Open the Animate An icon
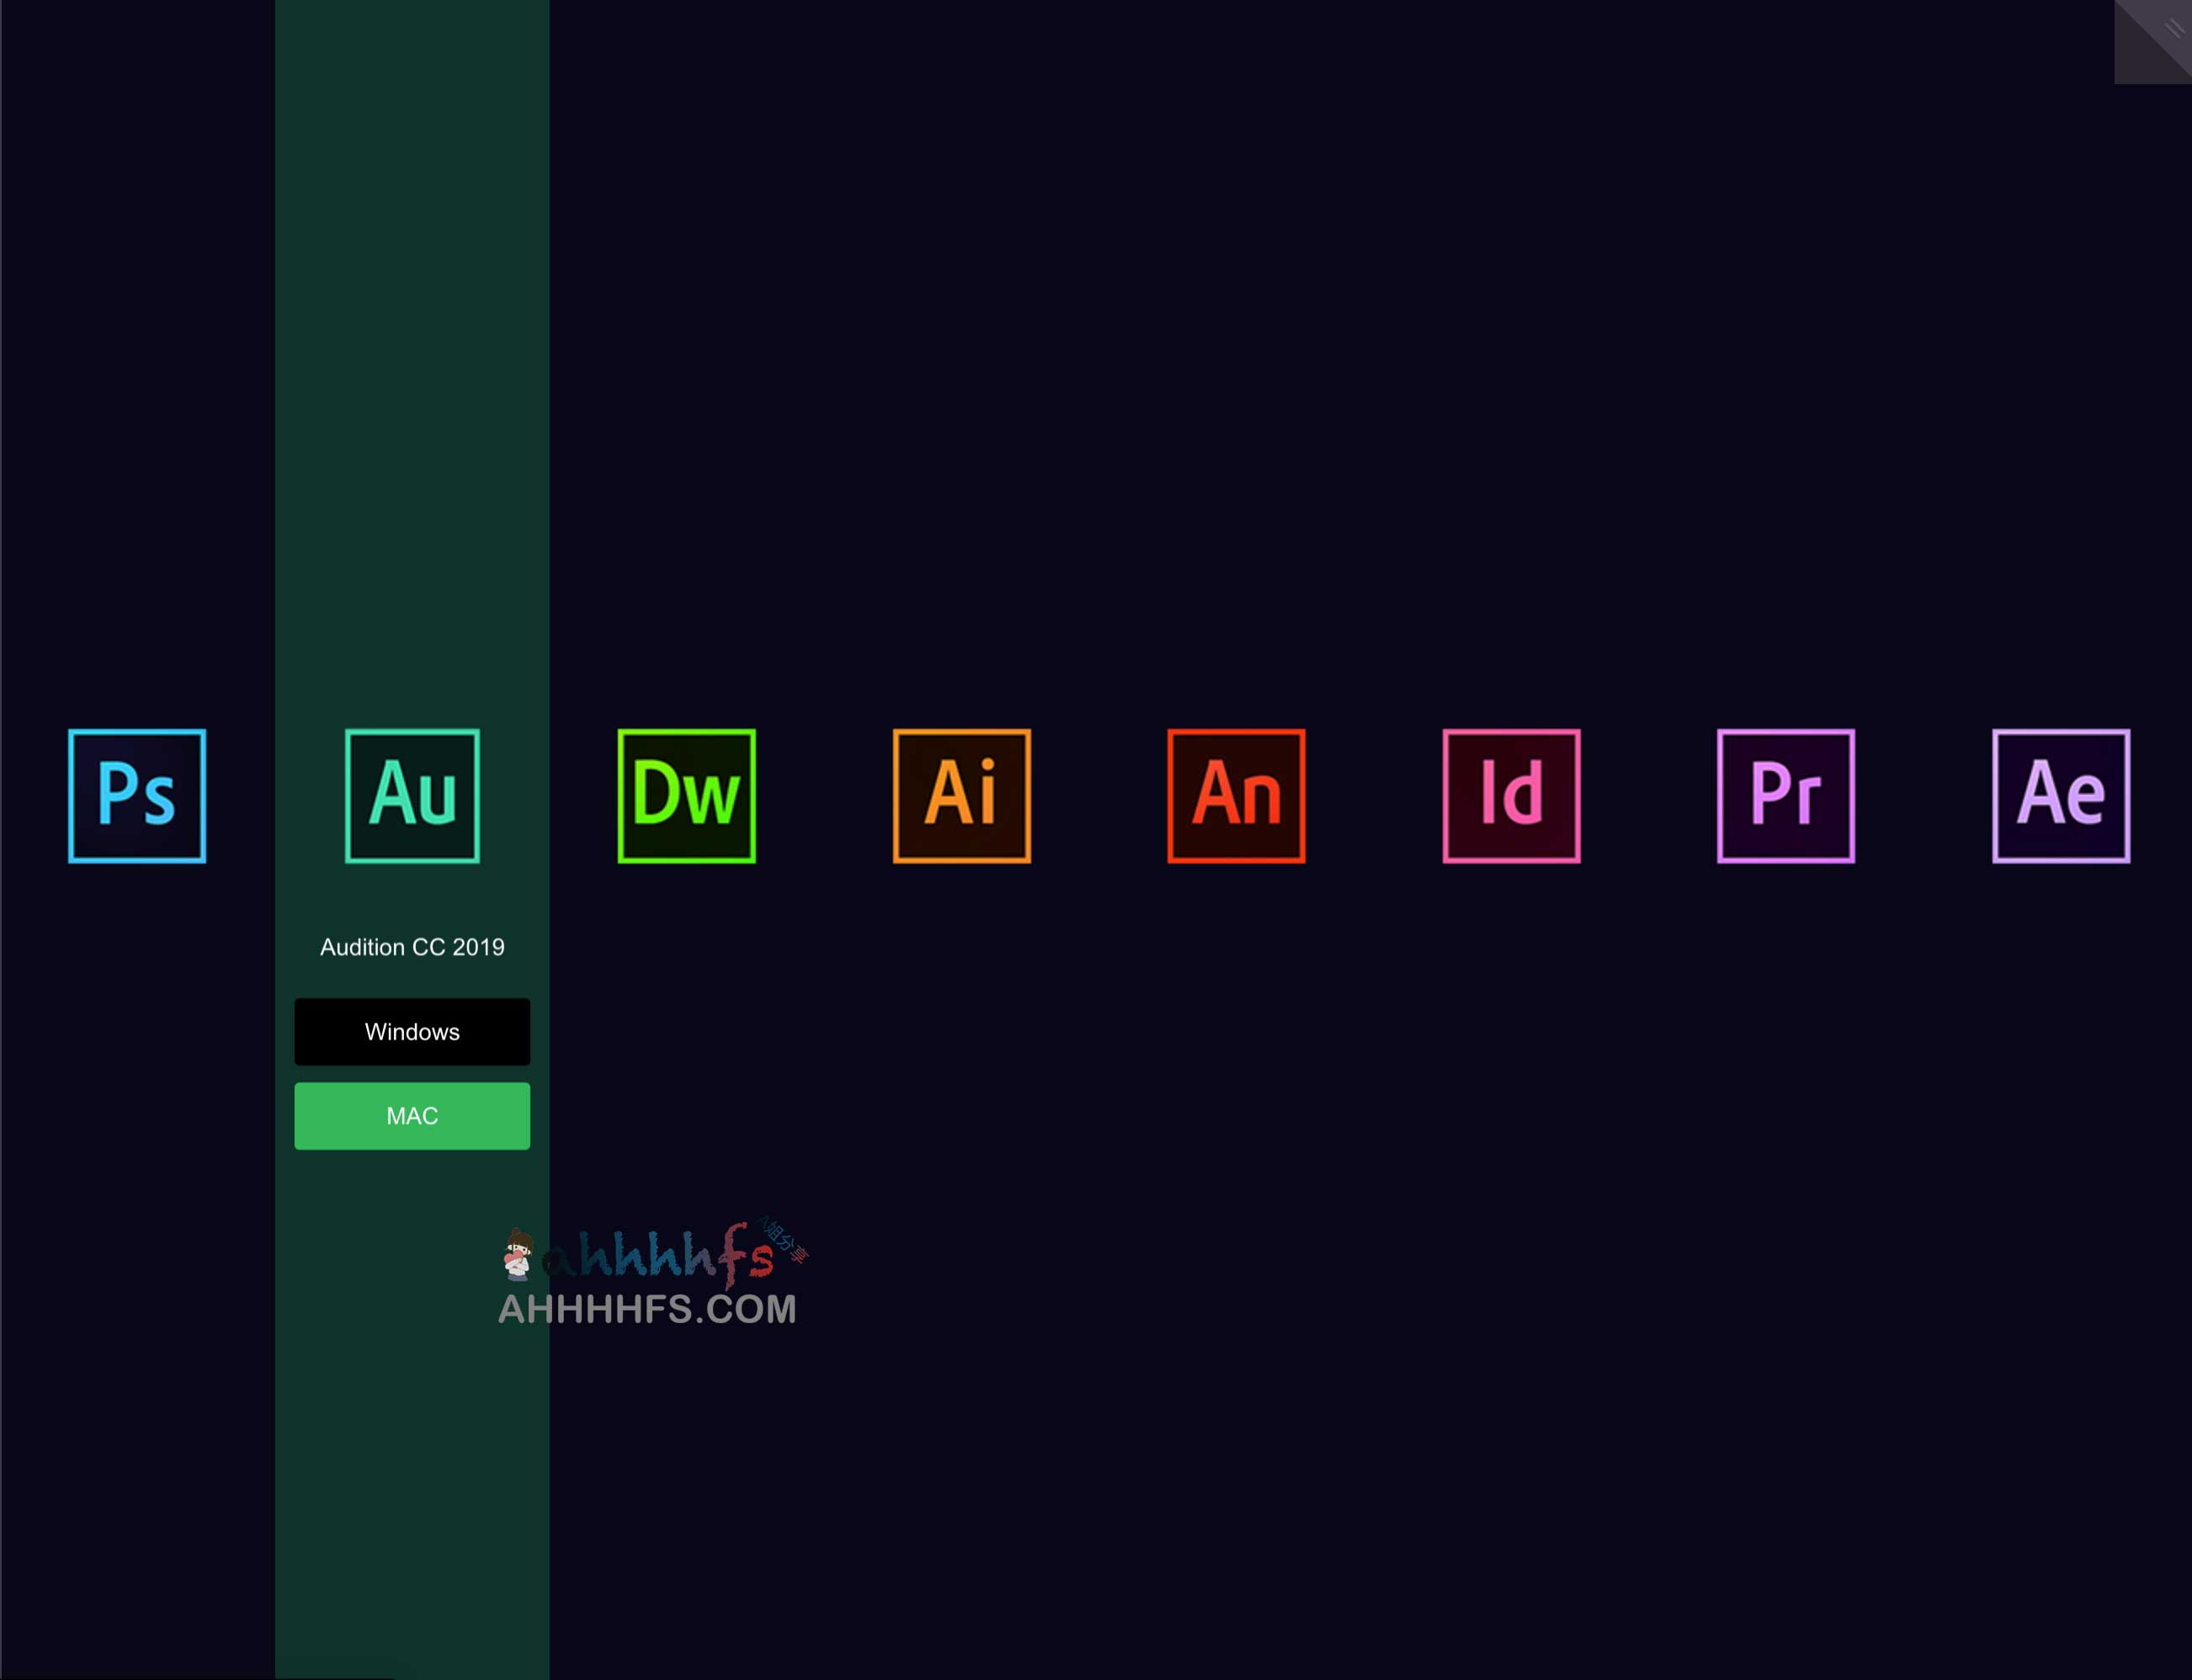The image size is (2192, 1680). pyautogui.click(x=1236, y=796)
